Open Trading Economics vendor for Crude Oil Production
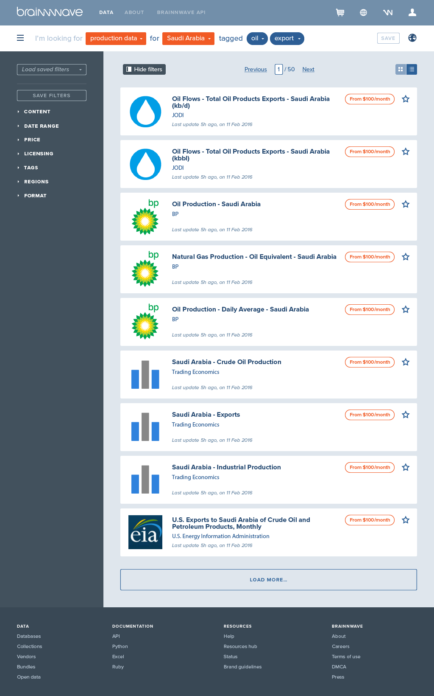434x696 pixels. (x=195, y=372)
